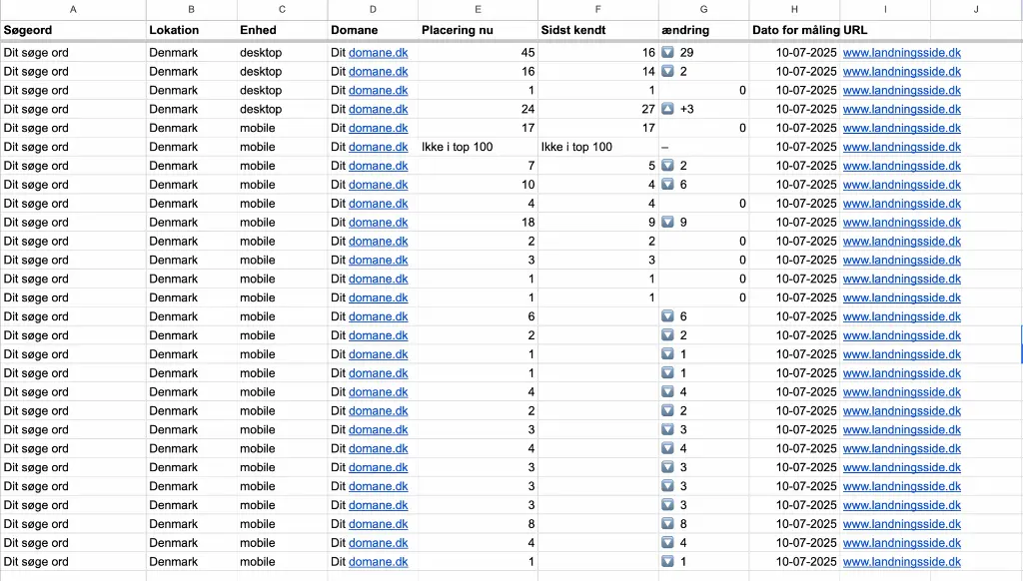Select the Sidst kendt cell with value 27
Viewport: 1023px width, 581px height.
tap(597, 109)
